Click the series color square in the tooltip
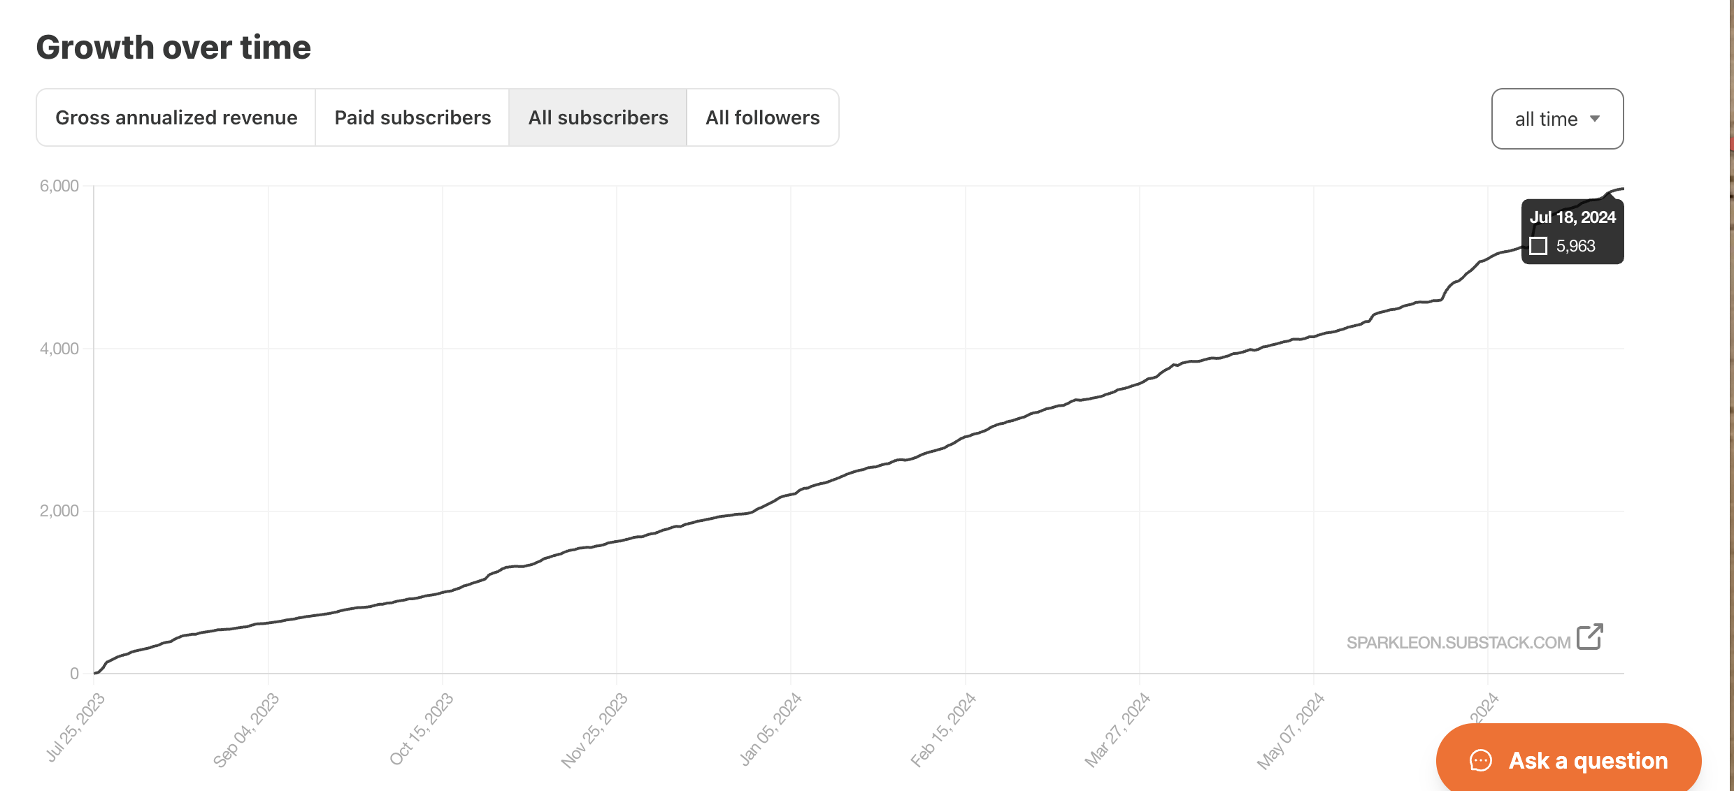The image size is (1734, 791). 1538,246
